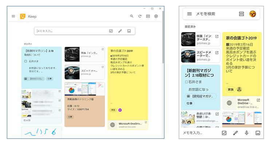The image size is (273, 146).
Task: Open the hamburger menu beside the Keep logo
Action: 13,16
